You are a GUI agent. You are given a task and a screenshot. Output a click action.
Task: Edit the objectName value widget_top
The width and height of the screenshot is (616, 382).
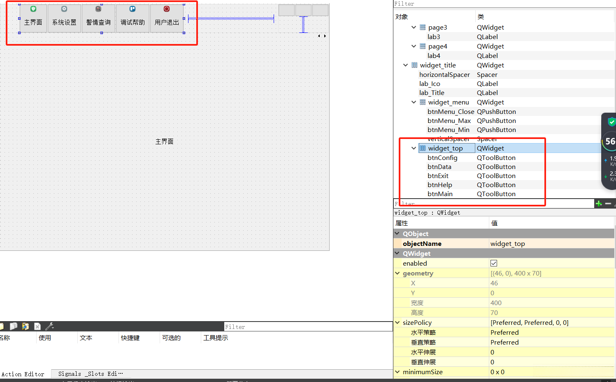tap(551, 243)
